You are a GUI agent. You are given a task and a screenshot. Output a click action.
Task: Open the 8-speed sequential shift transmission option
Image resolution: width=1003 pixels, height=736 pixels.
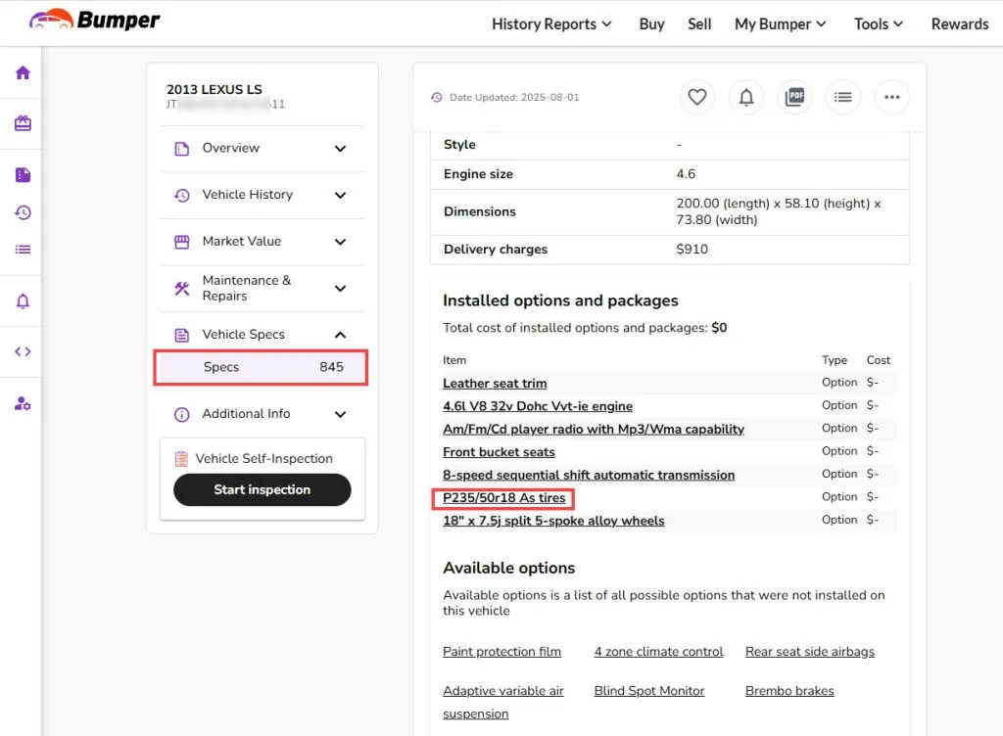click(x=589, y=476)
